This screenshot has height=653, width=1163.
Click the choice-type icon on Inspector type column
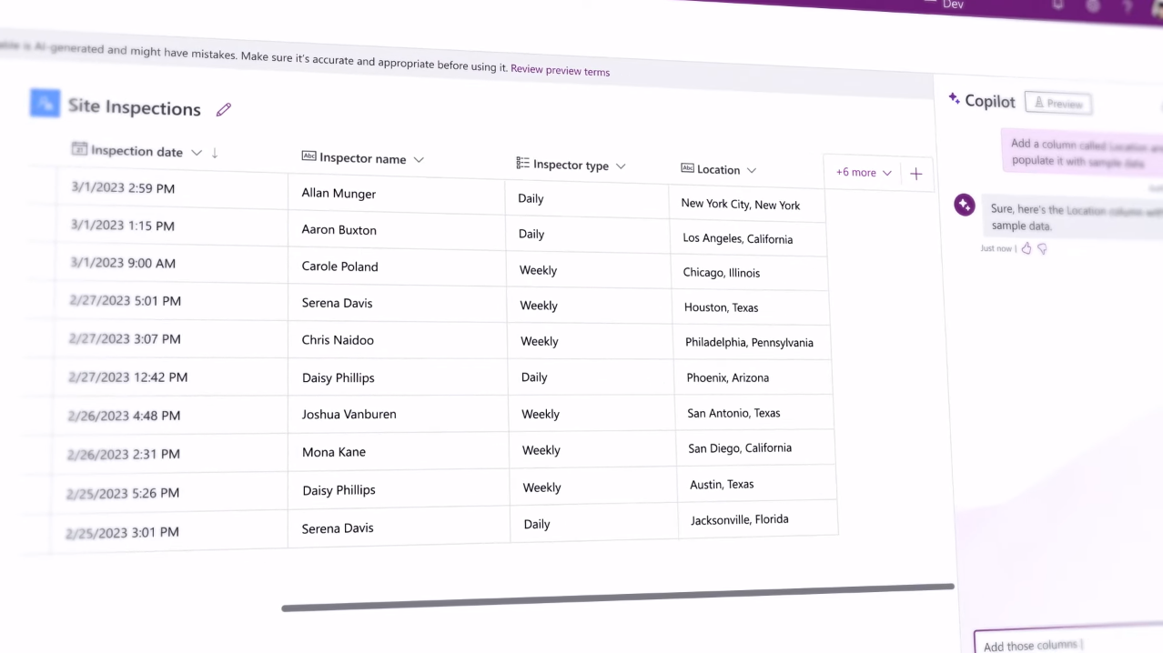(x=522, y=164)
